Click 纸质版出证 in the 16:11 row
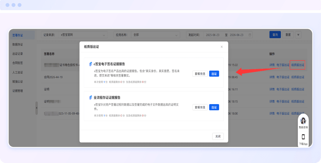The width and height of the screenshot is (321, 163). [x=298, y=89]
